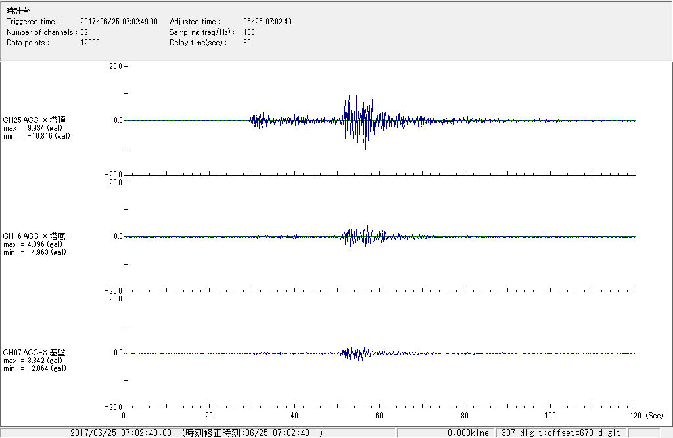Click the 20 second tick on time axis

209,415
